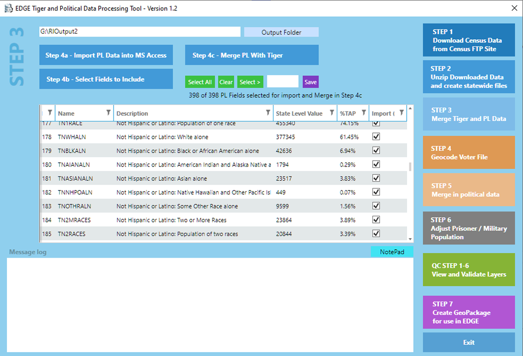The image size is (523, 356).
Task: Select the TNAIANALN name cell
Action: click(x=74, y=164)
